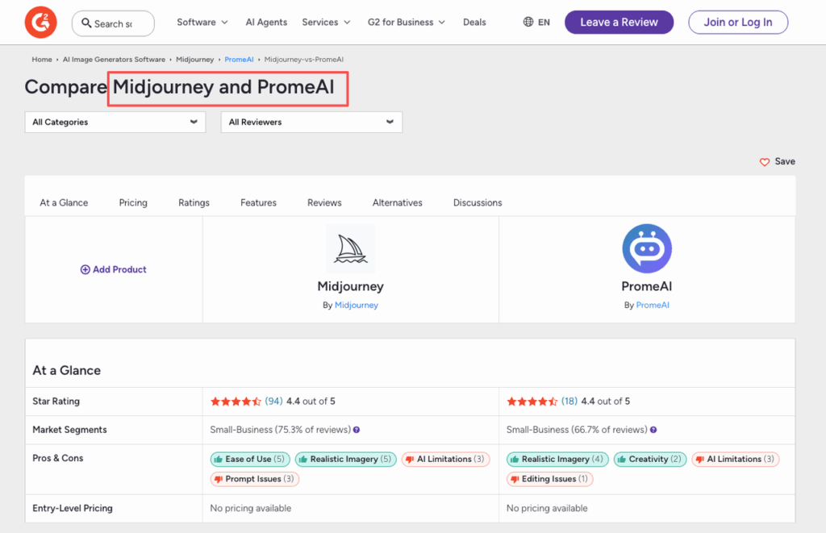Click PromeAI breadcrumb link
The image size is (826, 533).
pos(239,60)
